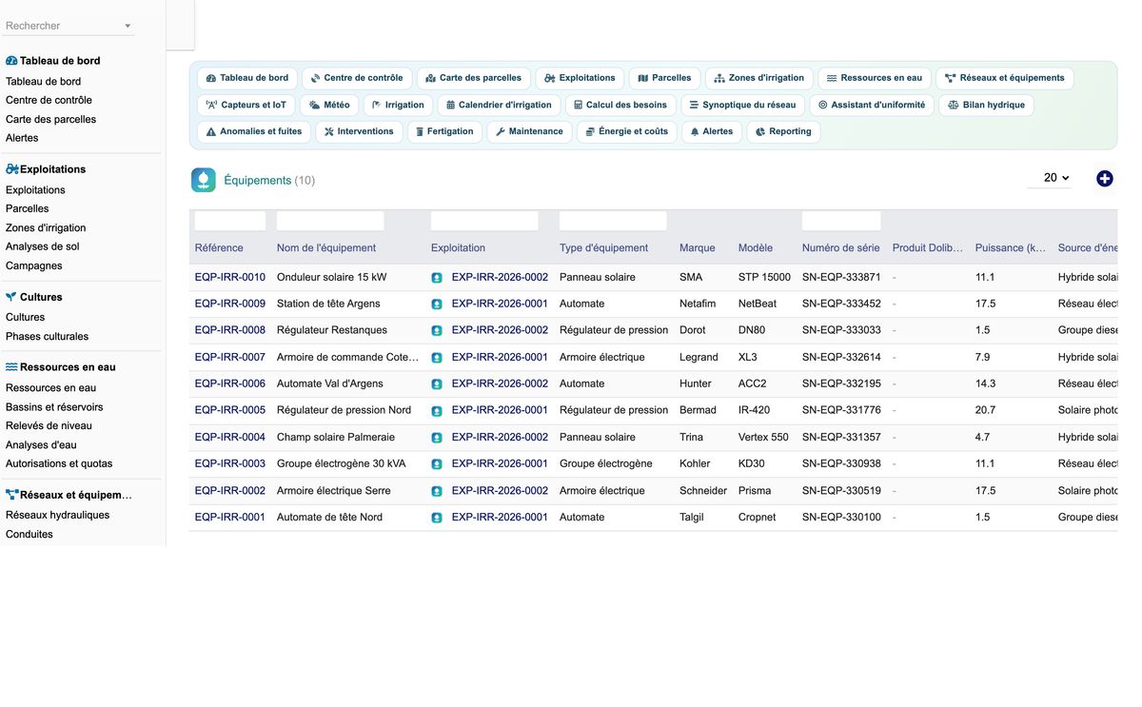This screenshot has width=1142, height=707.
Task: Open the Reporting toolbar button
Action: [x=783, y=131]
